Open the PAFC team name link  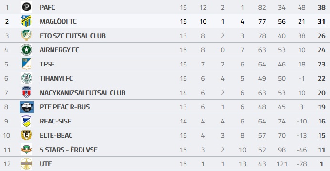[x=47, y=7]
